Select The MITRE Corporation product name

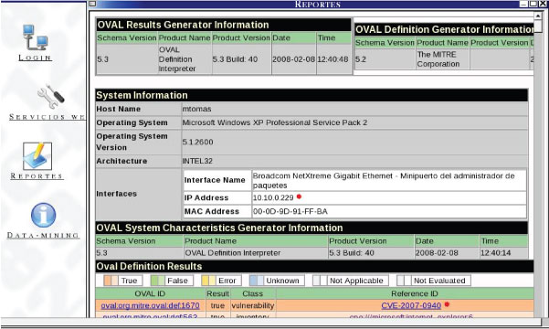pos(438,59)
